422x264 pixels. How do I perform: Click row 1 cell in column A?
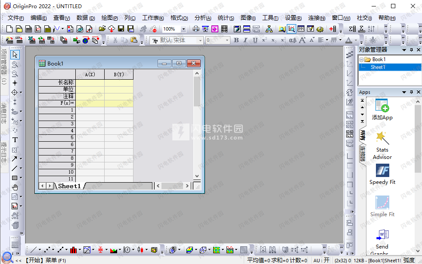point(90,110)
